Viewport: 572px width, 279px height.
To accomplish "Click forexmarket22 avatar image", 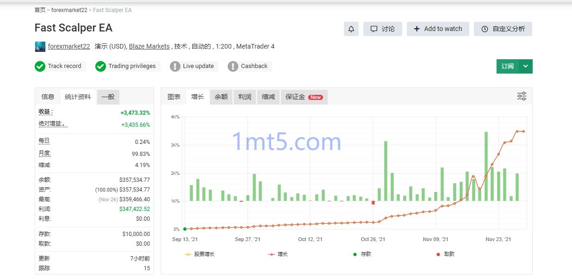I will point(40,46).
